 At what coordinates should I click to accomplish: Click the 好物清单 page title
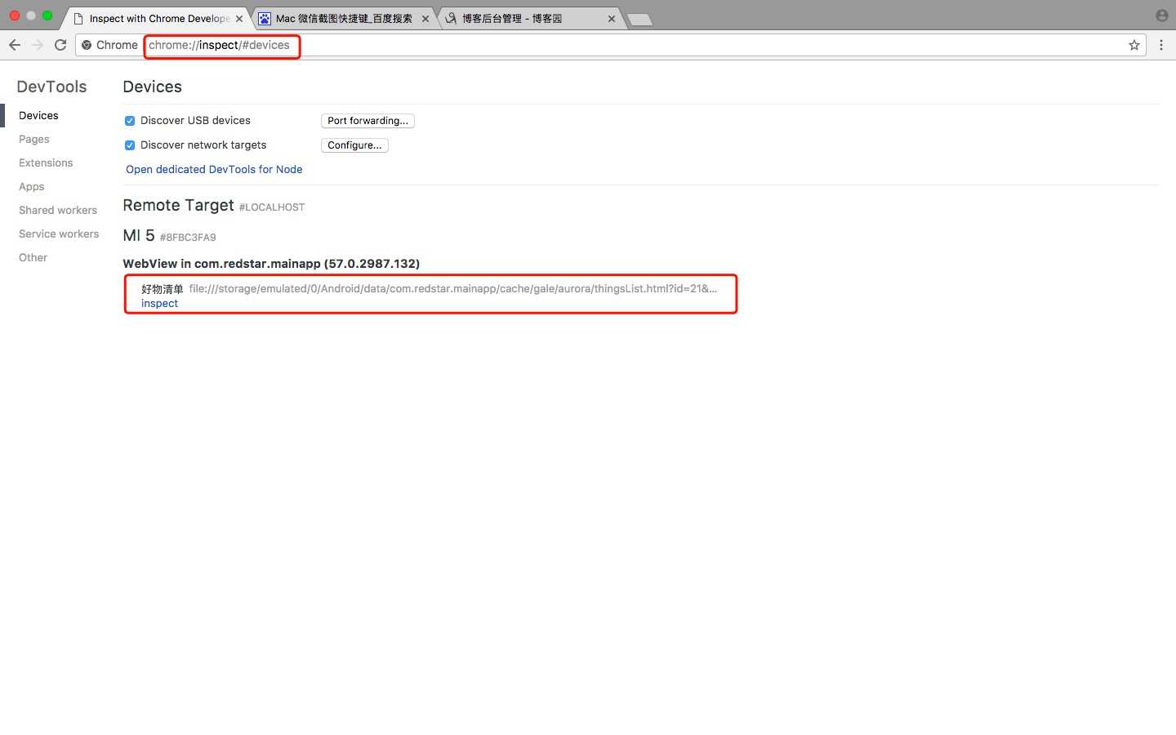163,288
